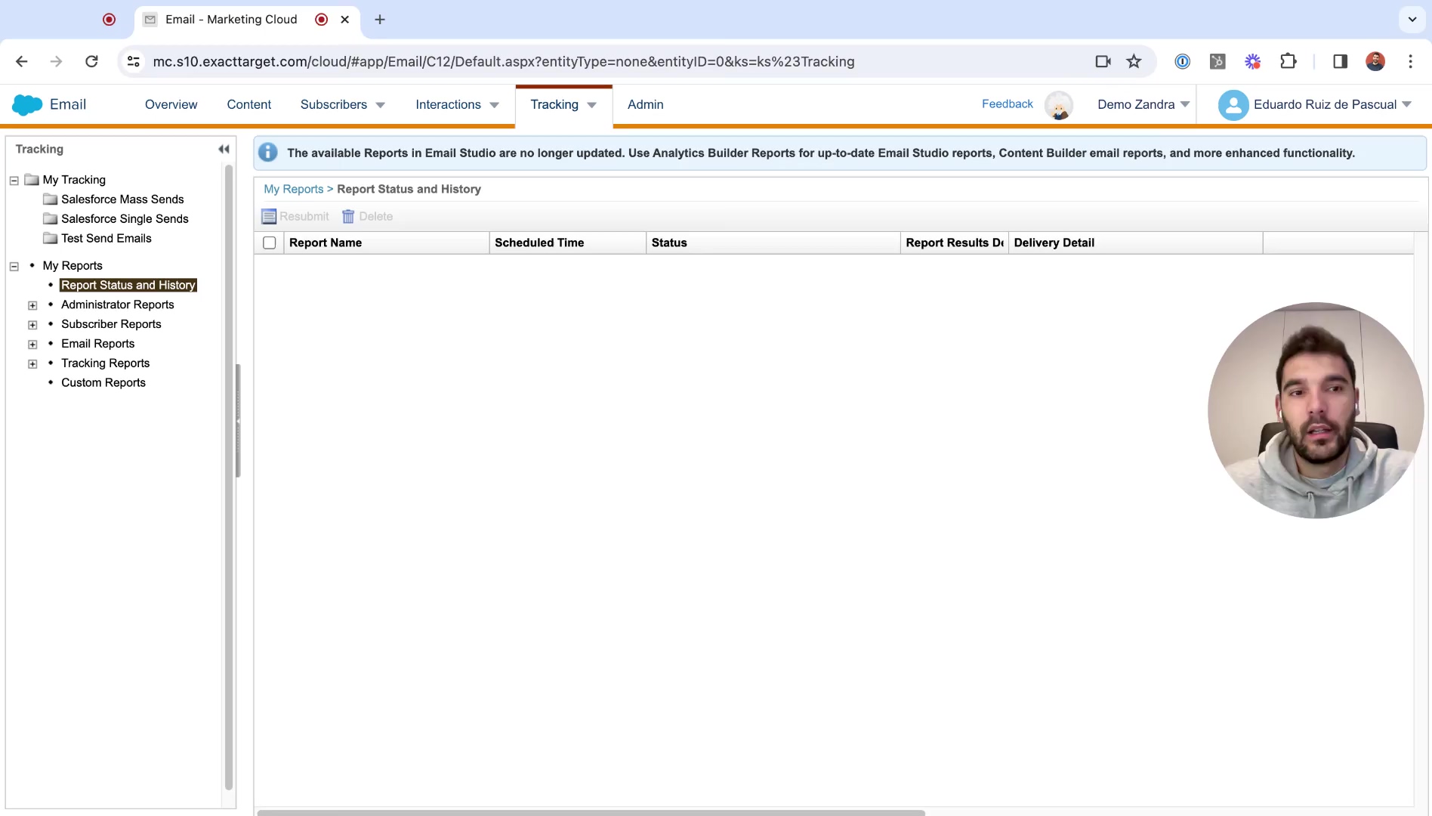Collapse the Tracking side panel

pos(224,149)
